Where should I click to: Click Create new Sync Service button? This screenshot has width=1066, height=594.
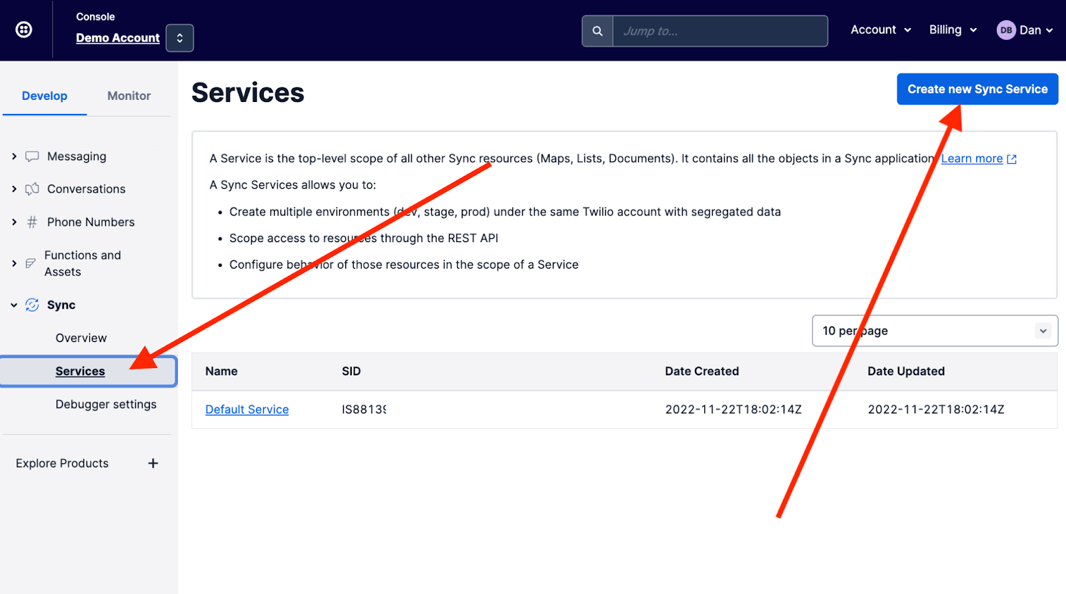pos(977,89)
